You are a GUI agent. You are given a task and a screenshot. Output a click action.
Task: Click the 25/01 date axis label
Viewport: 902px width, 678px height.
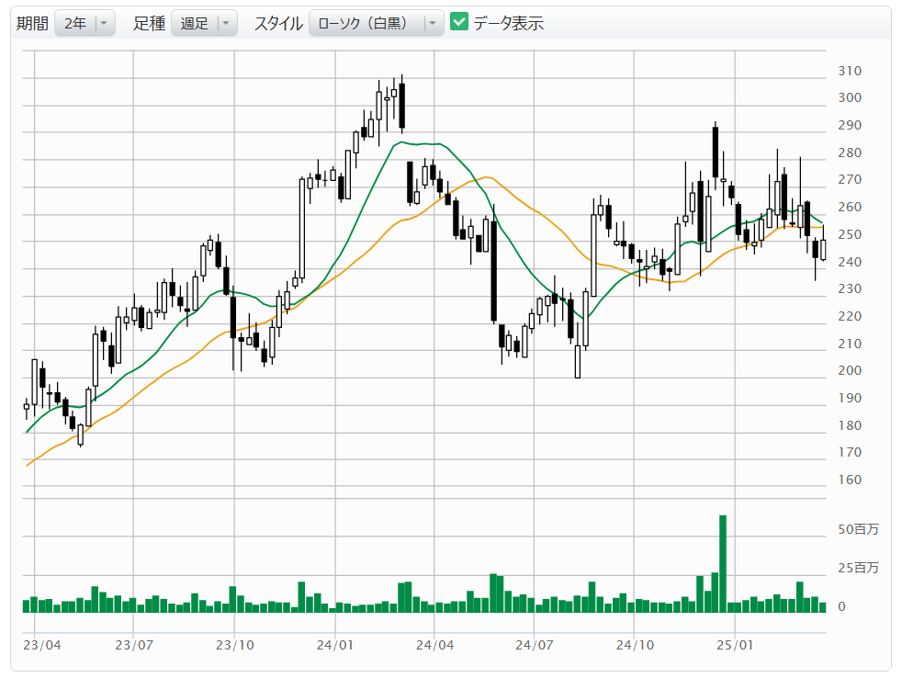click(x=735, y=645)
